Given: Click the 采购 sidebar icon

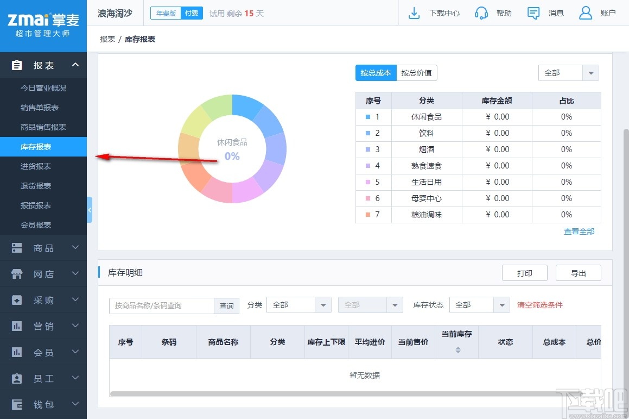Looking at the screenshot, I should (x=17, y=300).
